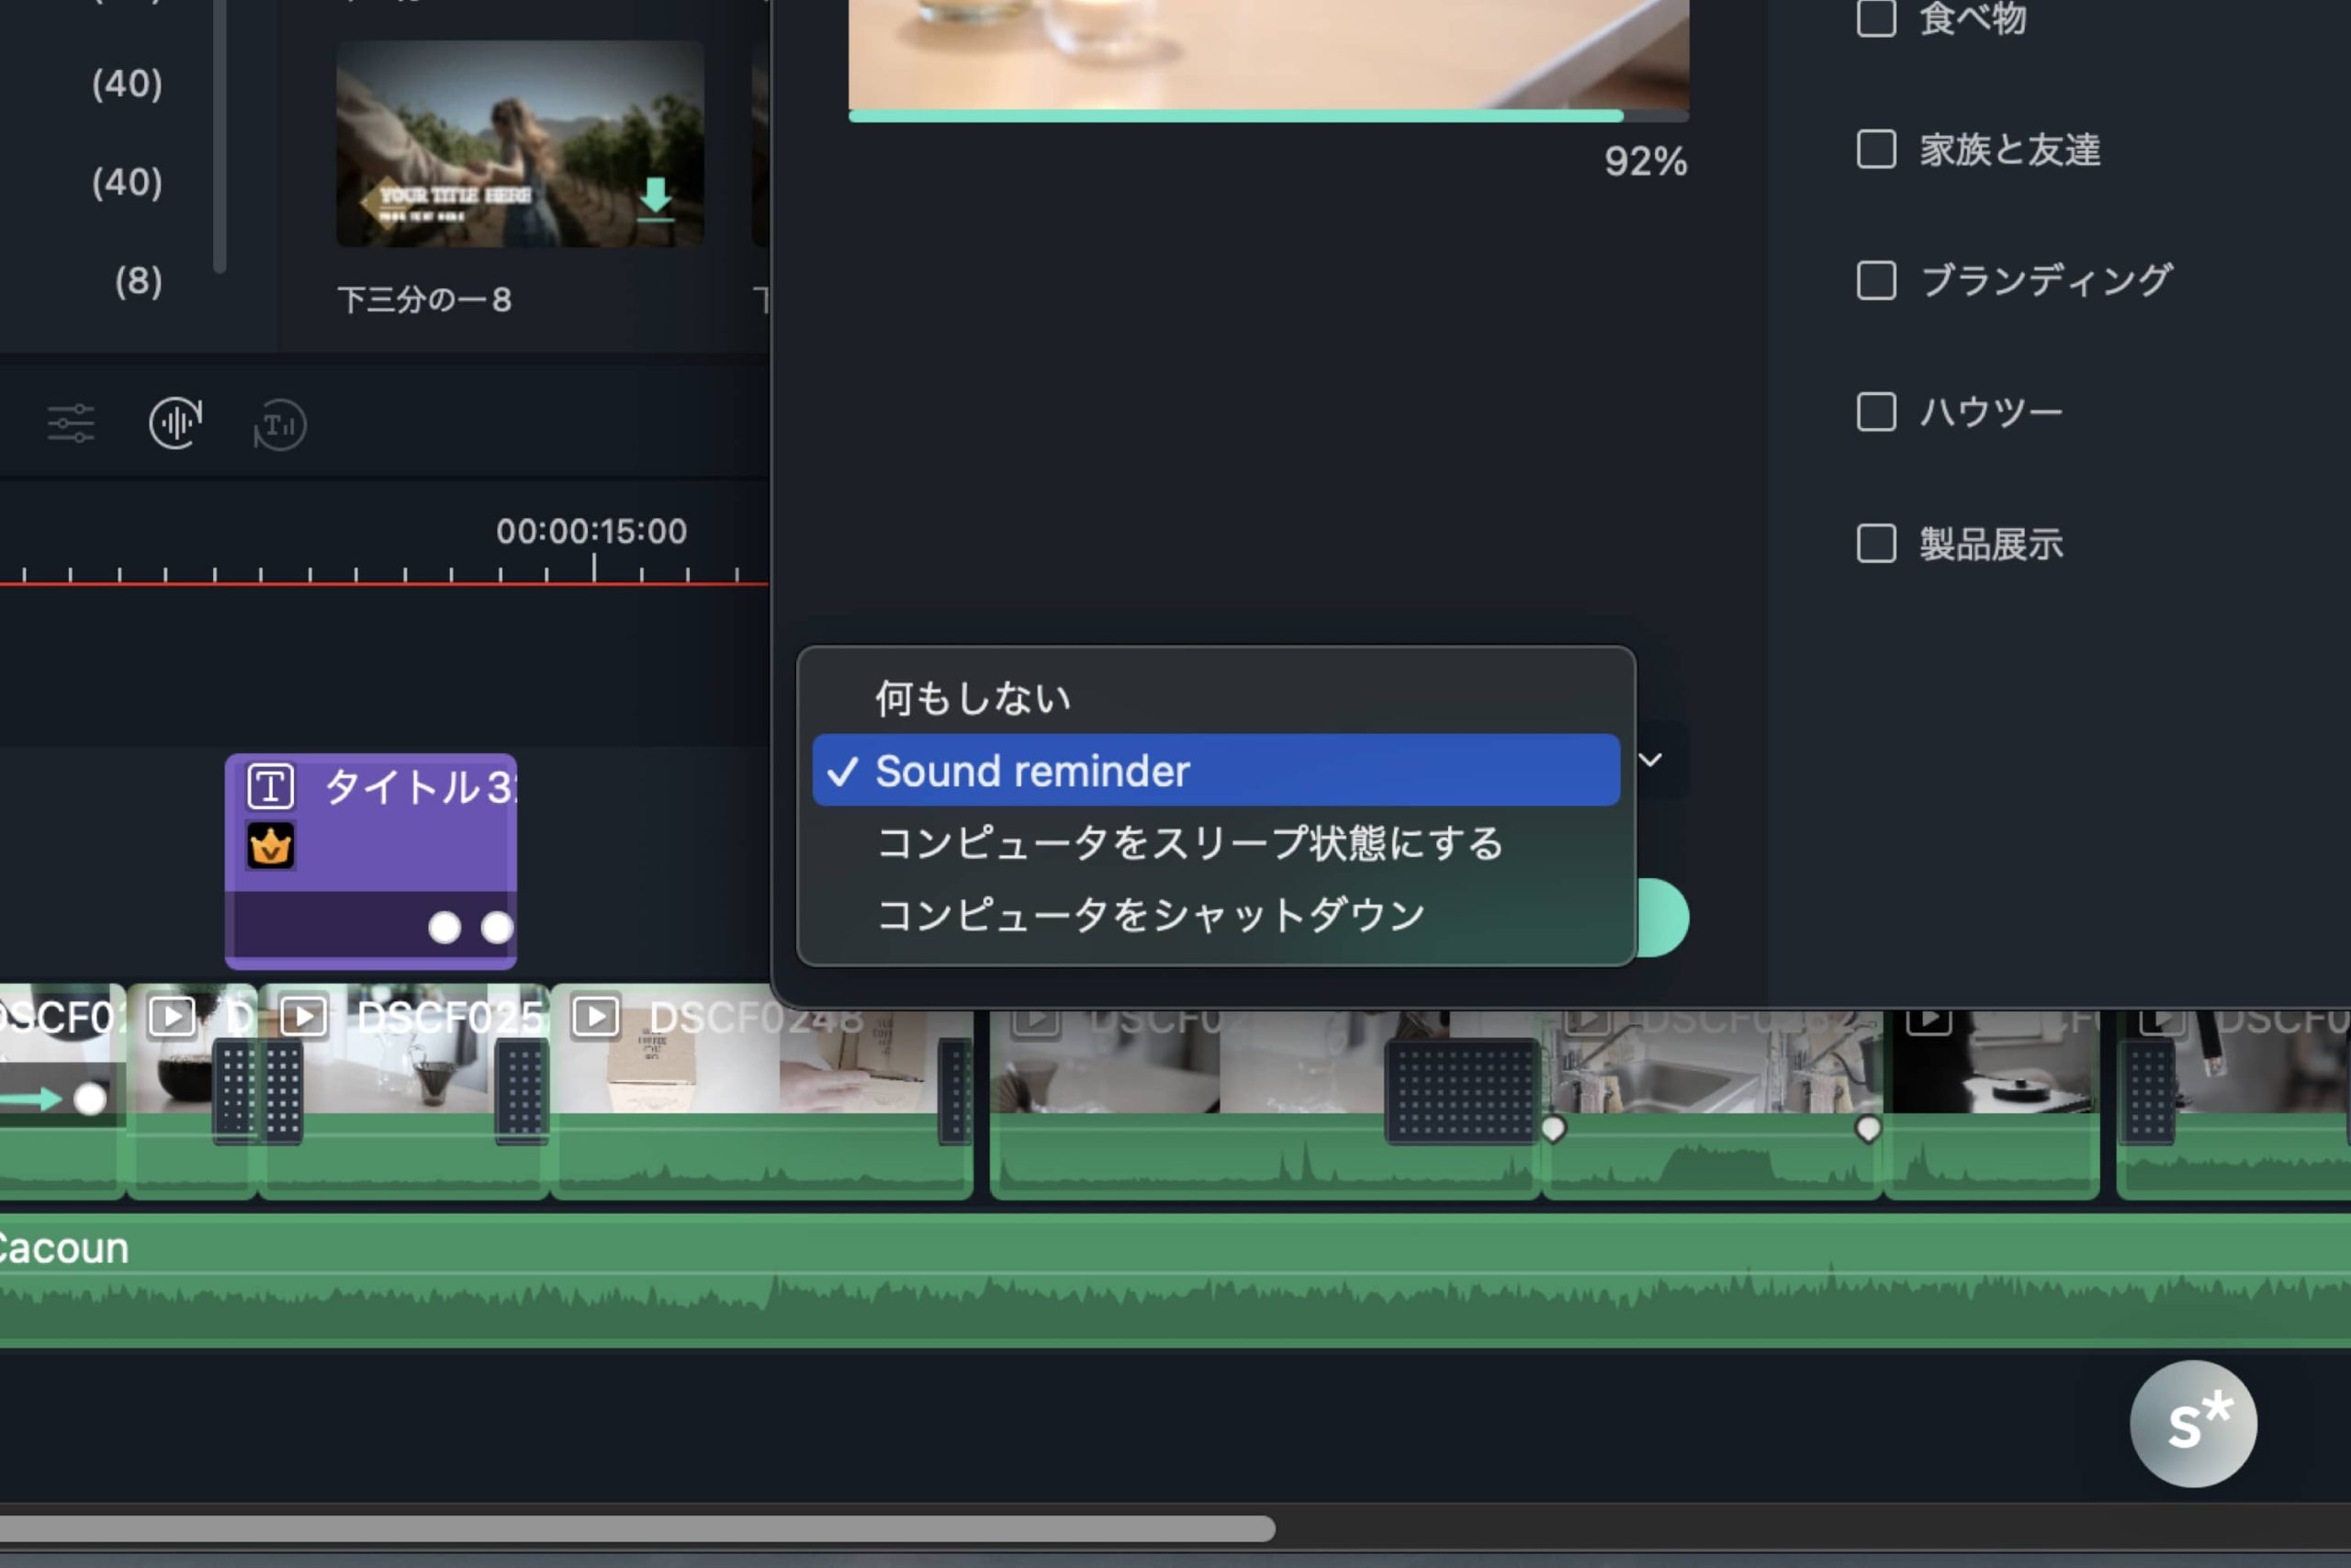Click the crown premium icon on the title clip

point(270,847)
